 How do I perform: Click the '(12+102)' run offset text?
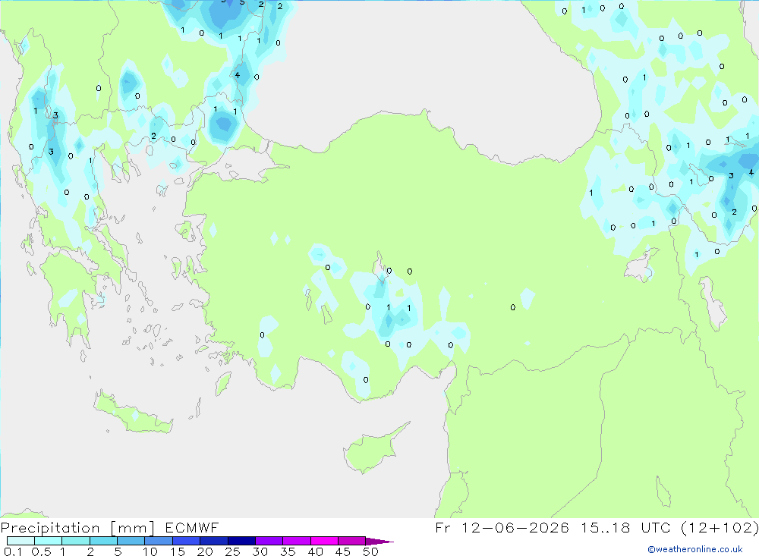[x=720, y=527]
